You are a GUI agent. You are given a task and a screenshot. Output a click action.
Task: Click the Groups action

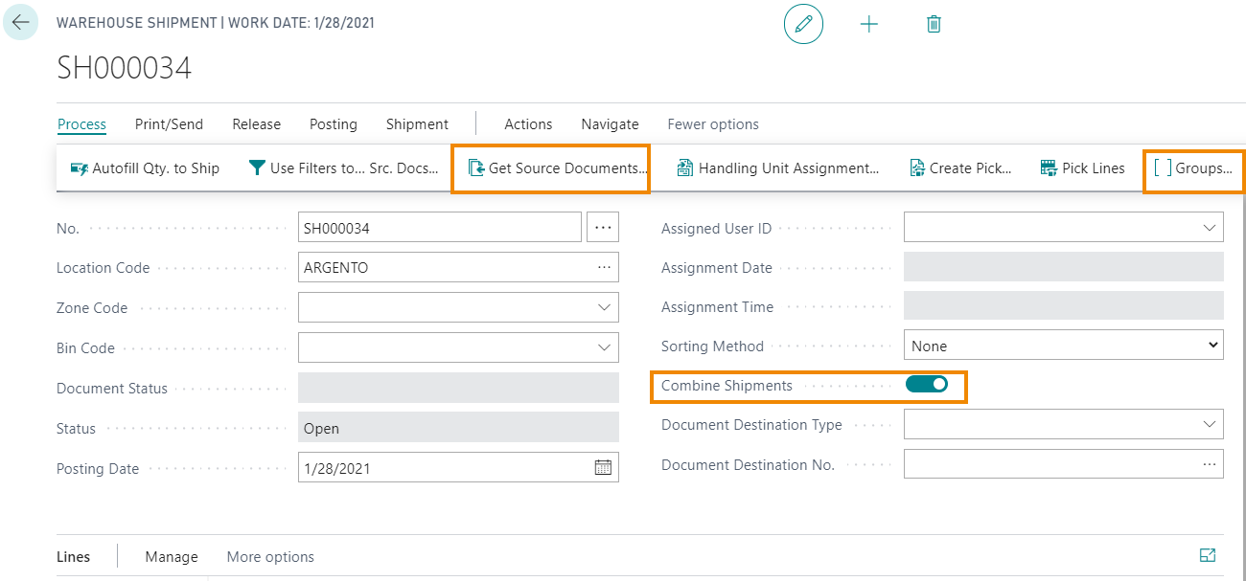click(1193, 168)
